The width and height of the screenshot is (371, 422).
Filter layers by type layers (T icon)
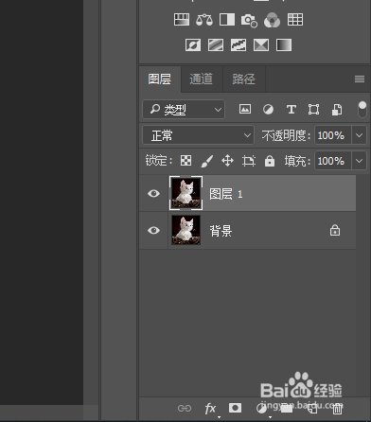[x=291, y=110]
